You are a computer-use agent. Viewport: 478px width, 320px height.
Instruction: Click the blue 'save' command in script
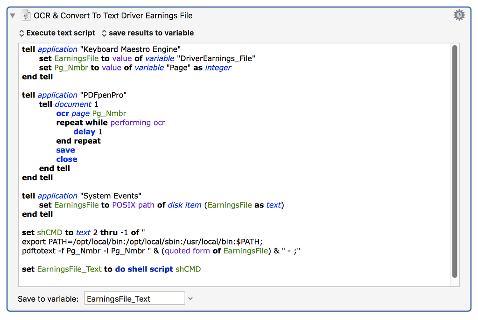(65, 150)
